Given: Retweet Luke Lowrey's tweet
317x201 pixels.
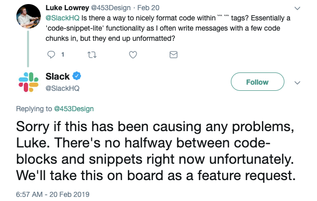Looking at the screenshot, I should coord(92,55).
